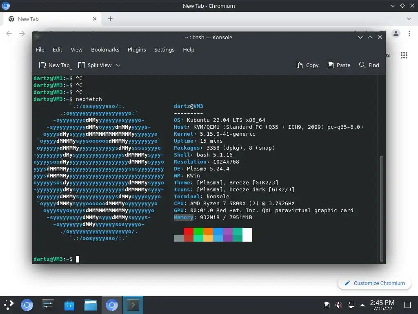The image size is (418, 314).
Task: Click the white color block in neofetch output
Action: click(x=247, y=235)
